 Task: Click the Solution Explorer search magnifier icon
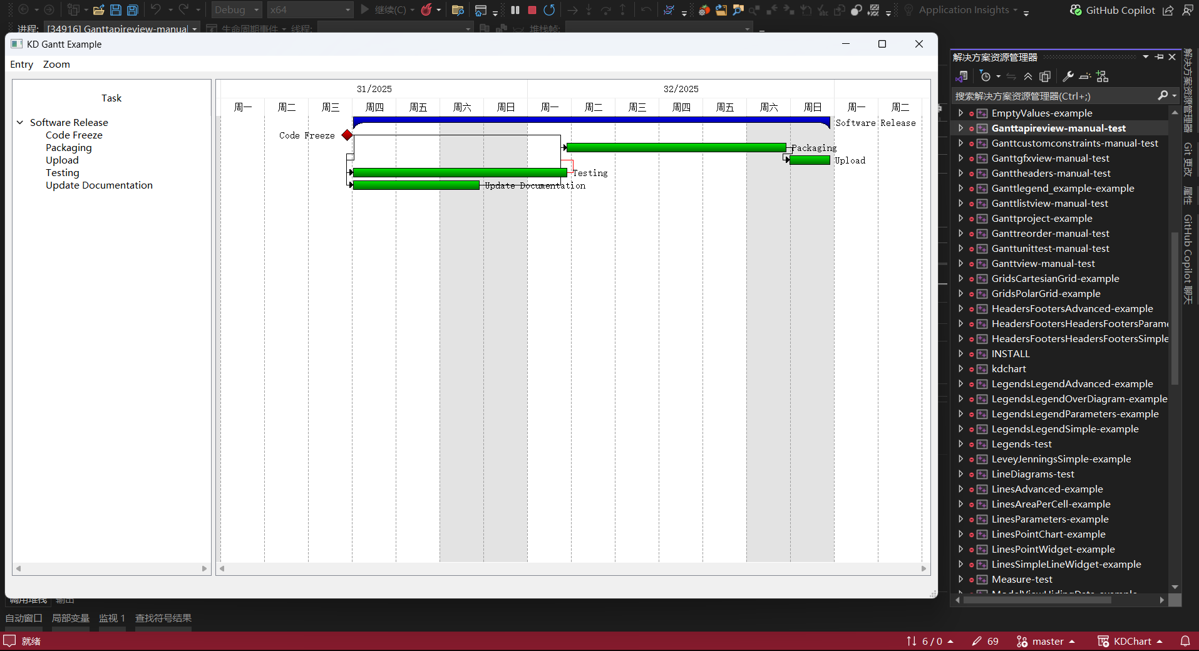[1163, 95]
